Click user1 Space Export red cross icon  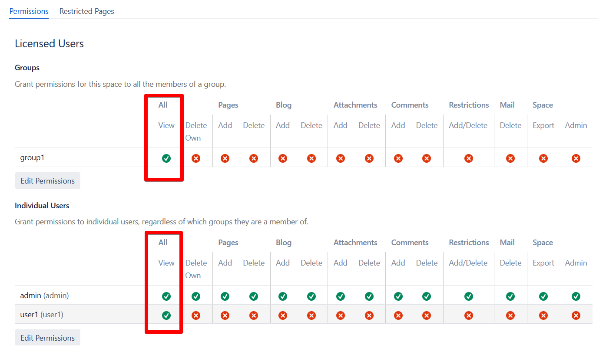click(x=543, y=315)
